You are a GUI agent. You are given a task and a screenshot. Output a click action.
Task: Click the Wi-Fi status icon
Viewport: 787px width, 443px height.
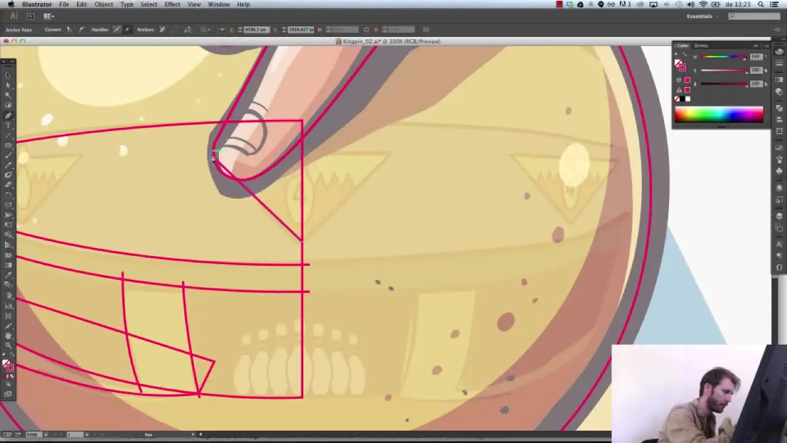(703, 4)
